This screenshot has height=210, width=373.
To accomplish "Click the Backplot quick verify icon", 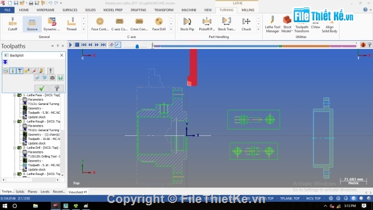I will [x=41, y=71].
